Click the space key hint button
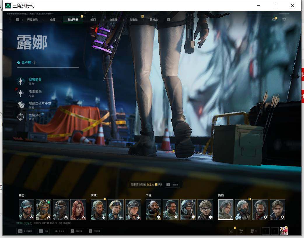The height and width of the screenshot is (238, 304). point(43,231)
